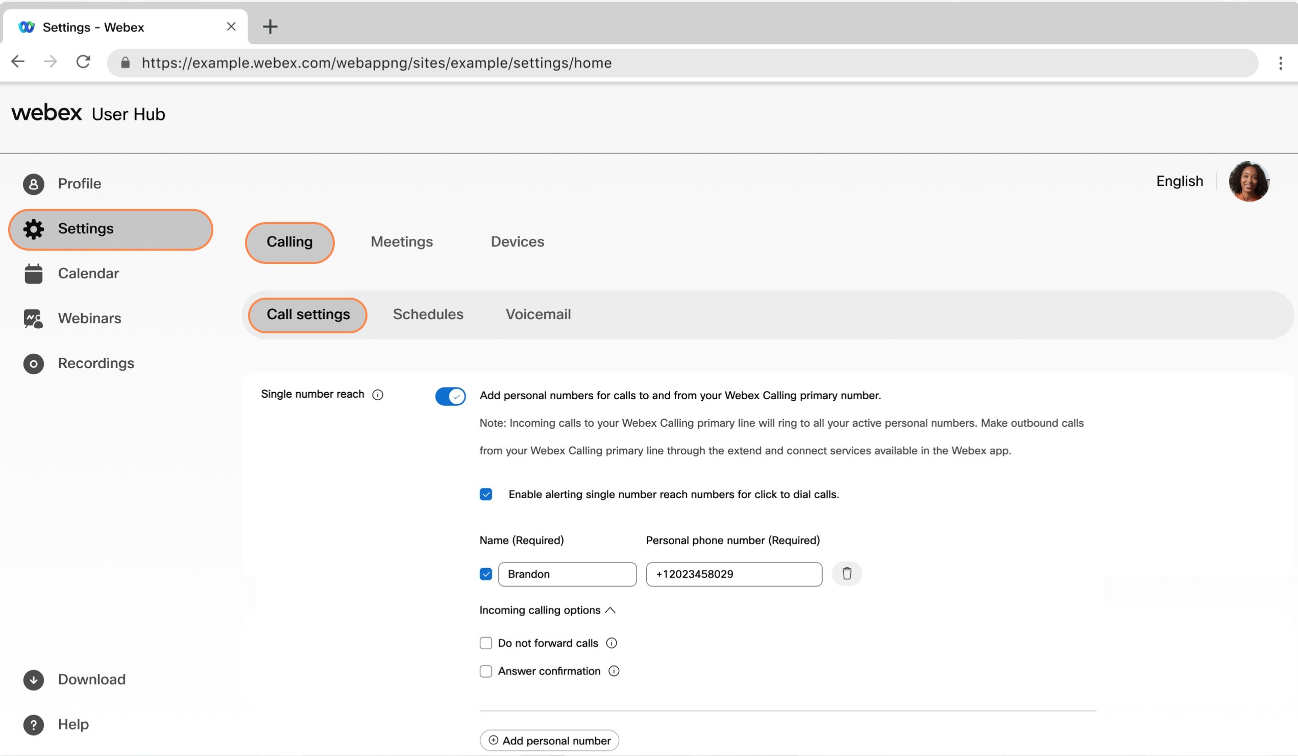Viewport: 1298px width, 756px height.
Task: Go back with browser back arrow
Action: [18, 62]
